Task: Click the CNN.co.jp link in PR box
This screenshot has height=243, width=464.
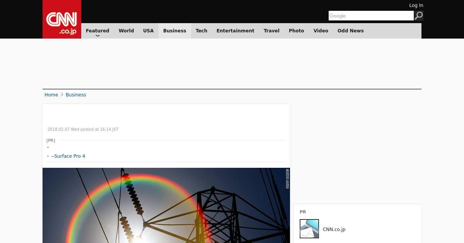Action: click(x=334, y=229)
